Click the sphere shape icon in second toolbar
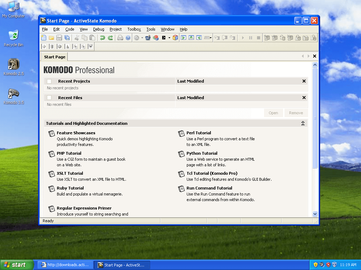This screenshot has height=270, width=361. point(59,46)
